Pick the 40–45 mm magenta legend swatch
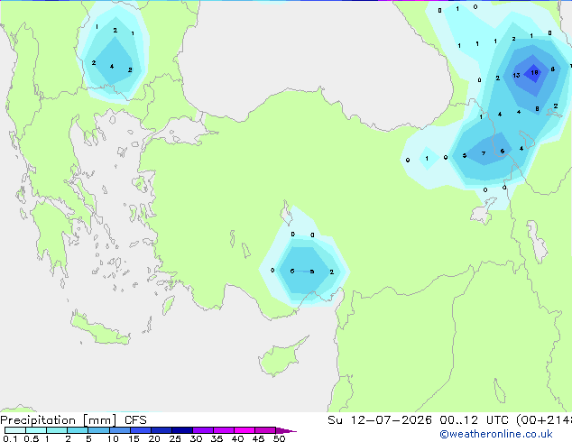 click(x=244, y=430)
